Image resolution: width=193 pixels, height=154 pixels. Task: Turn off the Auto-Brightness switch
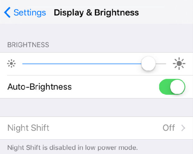pyautogui.click(x=172, y=87)
